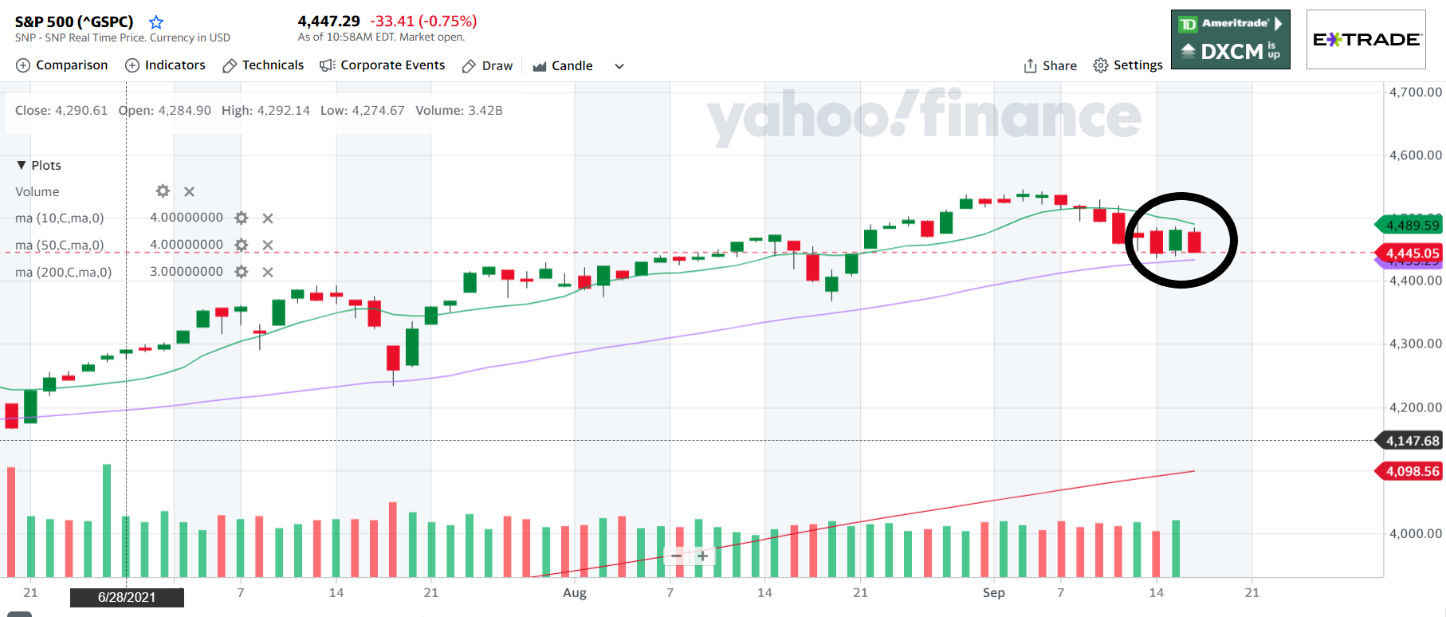This screenshot has height=617, width=1446.
Task: Open Indicators menu
Action: pos(166,65)
